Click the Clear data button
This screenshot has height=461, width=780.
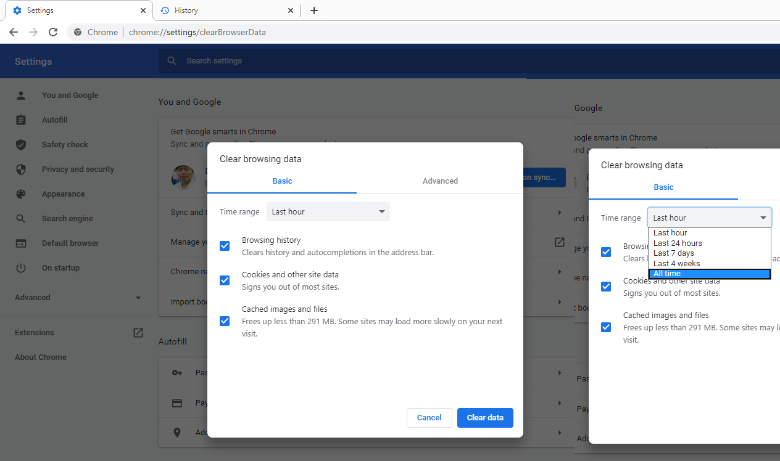[485, 418]
